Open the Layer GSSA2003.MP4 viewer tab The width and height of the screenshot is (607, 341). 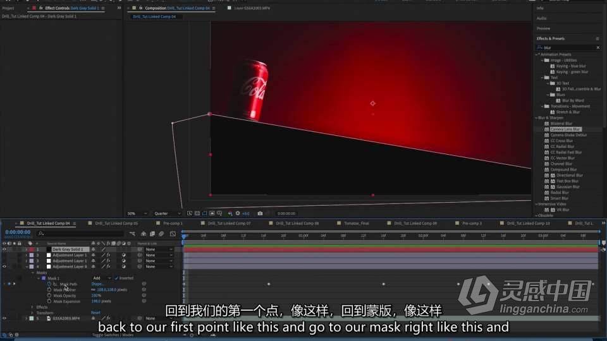click(252, 8)
